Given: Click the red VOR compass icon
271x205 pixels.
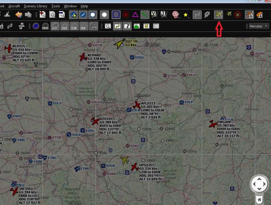Looking at the screenshot, I should point(126,15).
